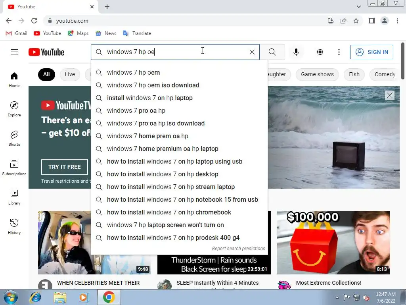406x305 pixels.
Task: Choose suggestion ending 'hp stream laptop'
Action: pyautogui.click(x=179, y=187)
